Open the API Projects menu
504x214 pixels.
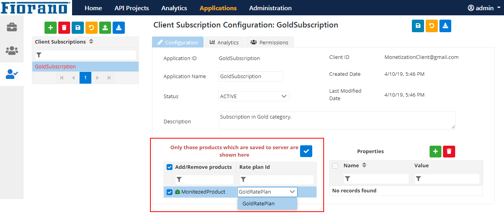[132, 8]
